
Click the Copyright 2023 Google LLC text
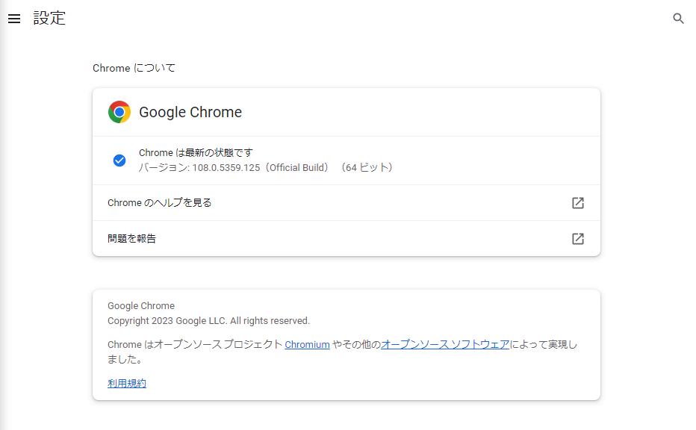[208, 321]
